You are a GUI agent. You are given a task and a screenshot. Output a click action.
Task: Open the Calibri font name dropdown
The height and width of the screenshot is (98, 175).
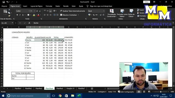pyautogui.click(x=29, y=11)
